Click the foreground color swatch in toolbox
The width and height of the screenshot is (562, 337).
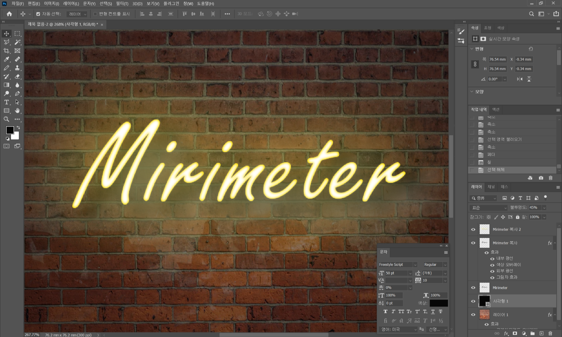click(10, 130)
